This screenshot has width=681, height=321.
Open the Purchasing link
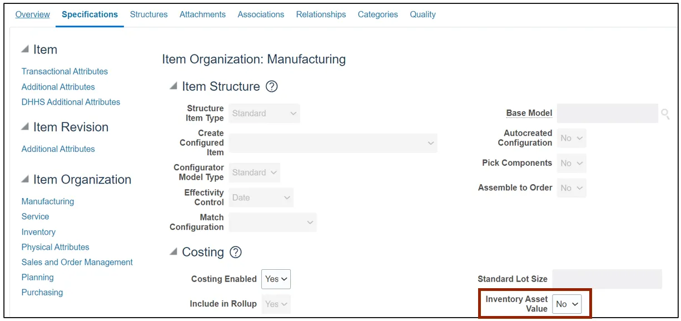point(42,292)
